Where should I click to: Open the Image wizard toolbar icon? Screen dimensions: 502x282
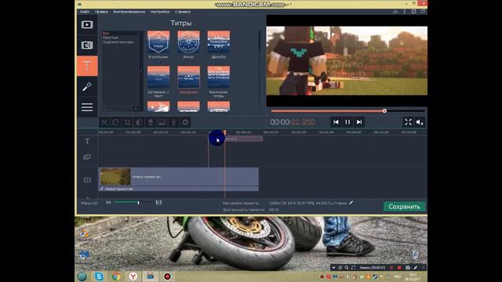162,122
